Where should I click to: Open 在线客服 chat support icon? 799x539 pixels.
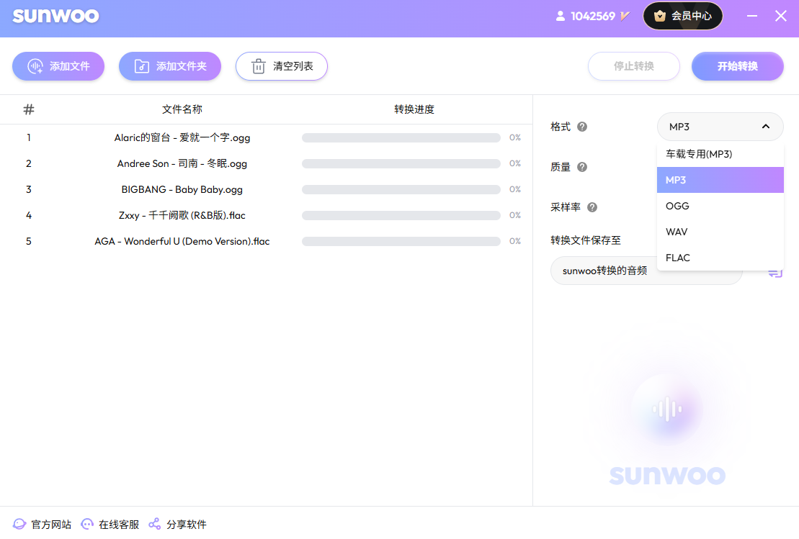click(87, 524)
